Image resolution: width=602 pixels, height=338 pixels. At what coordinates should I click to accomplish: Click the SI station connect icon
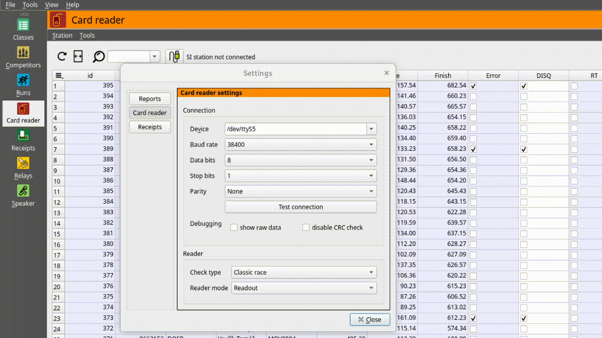coord(174,57)
